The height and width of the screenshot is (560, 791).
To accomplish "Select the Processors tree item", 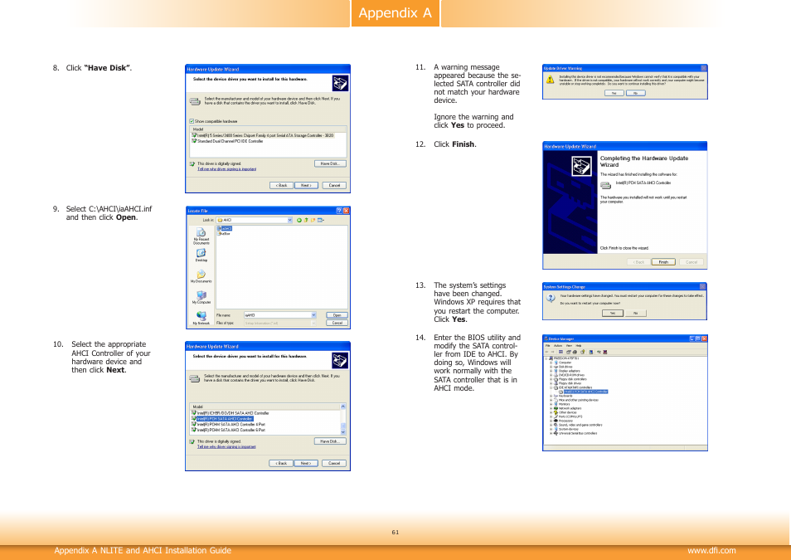I will click(x=565, y=421).
